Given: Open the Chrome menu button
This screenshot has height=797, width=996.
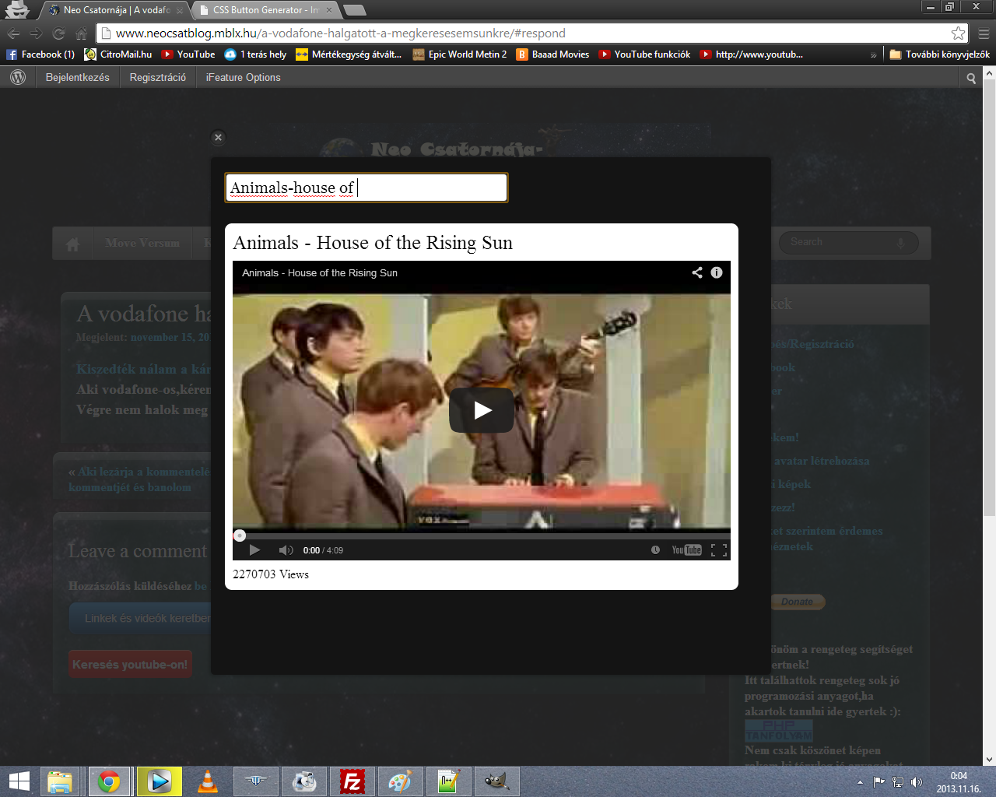Looking at the screenshot, I should 984,33.
